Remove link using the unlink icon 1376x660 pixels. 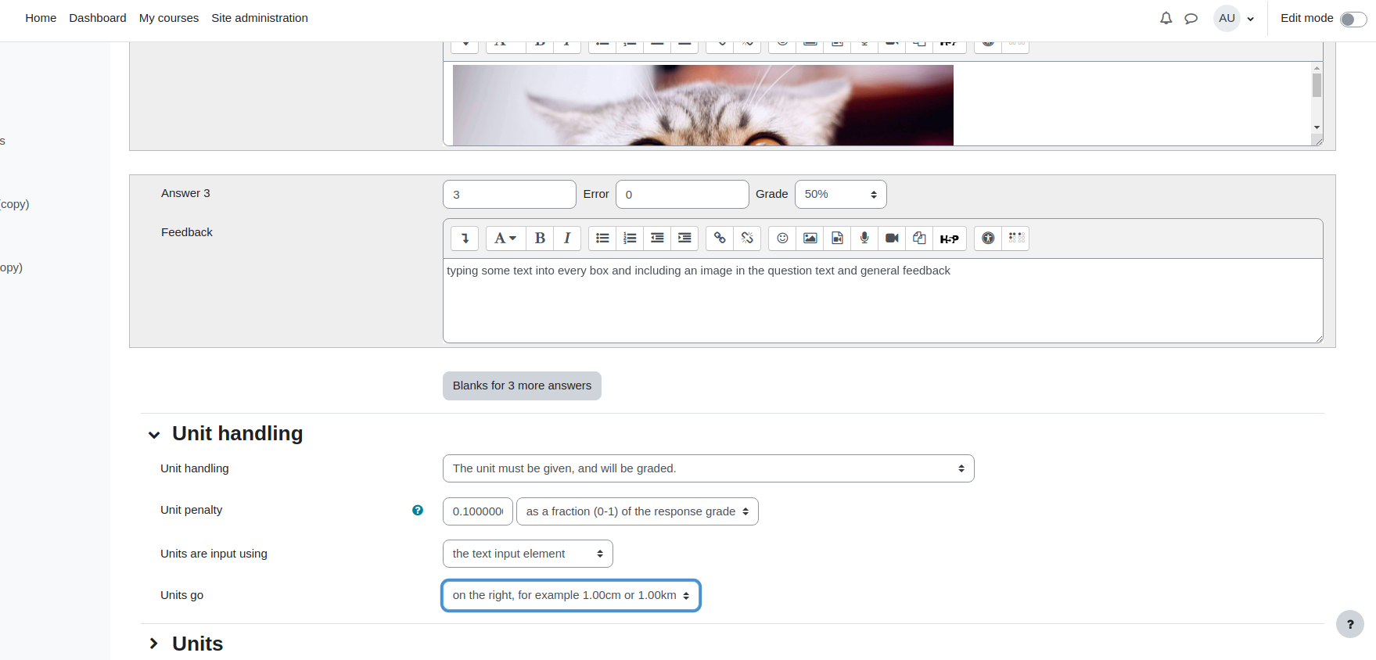pyautogui.click(x=747, y=239)
